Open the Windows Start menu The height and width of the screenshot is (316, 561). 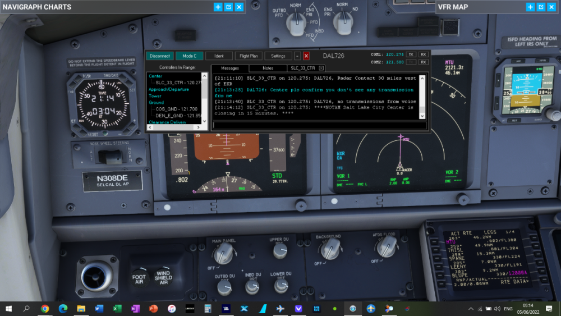8,309
